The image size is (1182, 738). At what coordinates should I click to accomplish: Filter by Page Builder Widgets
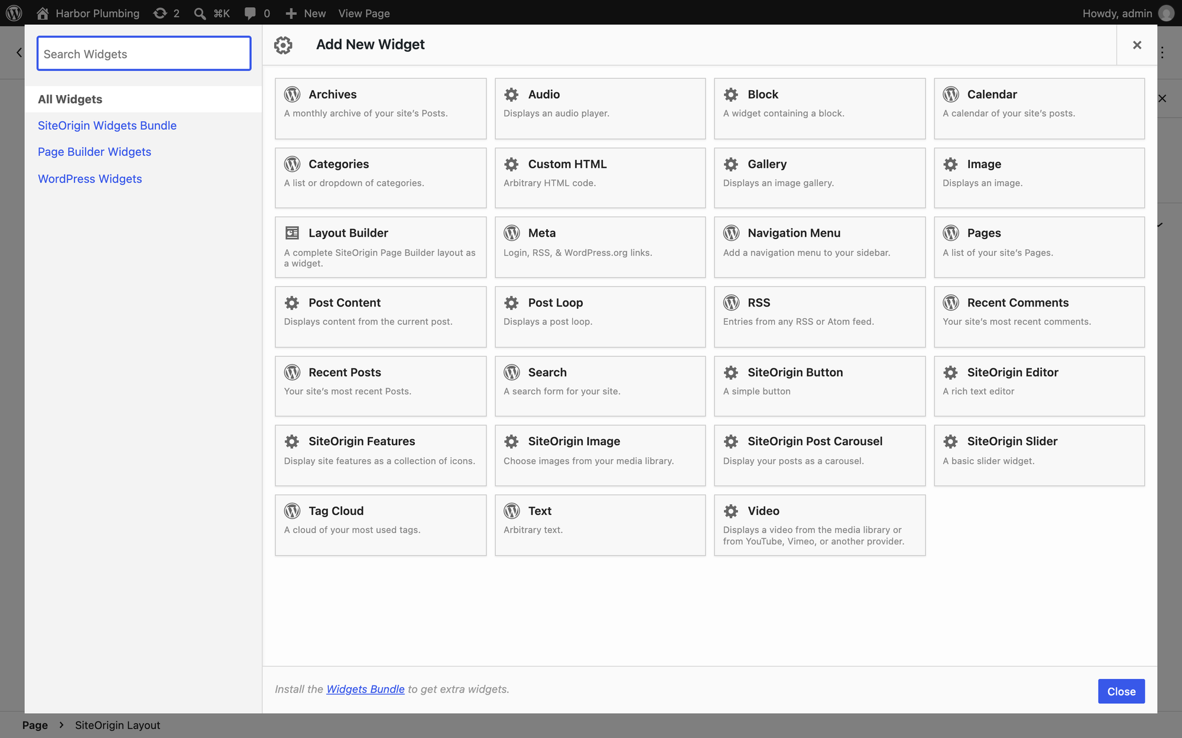pos(95,152)
